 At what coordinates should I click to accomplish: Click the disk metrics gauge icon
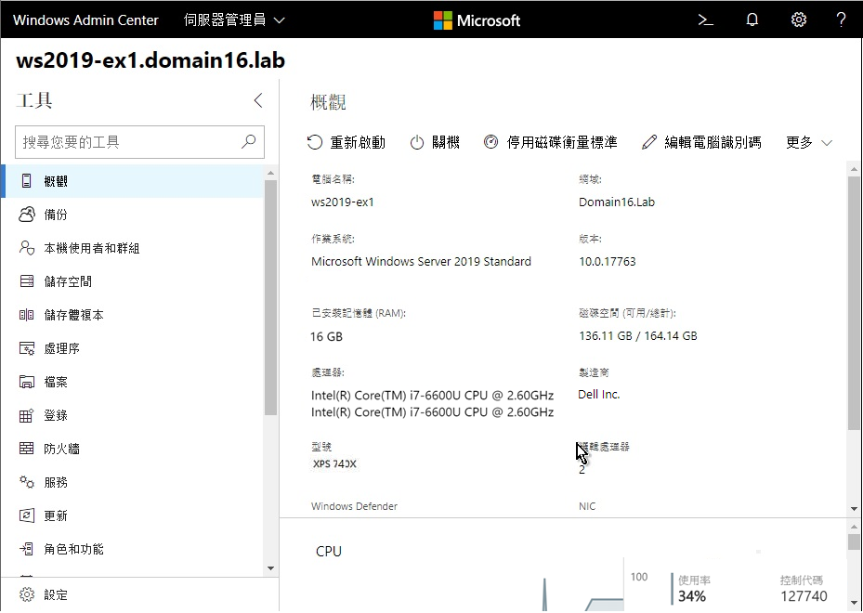490,142
